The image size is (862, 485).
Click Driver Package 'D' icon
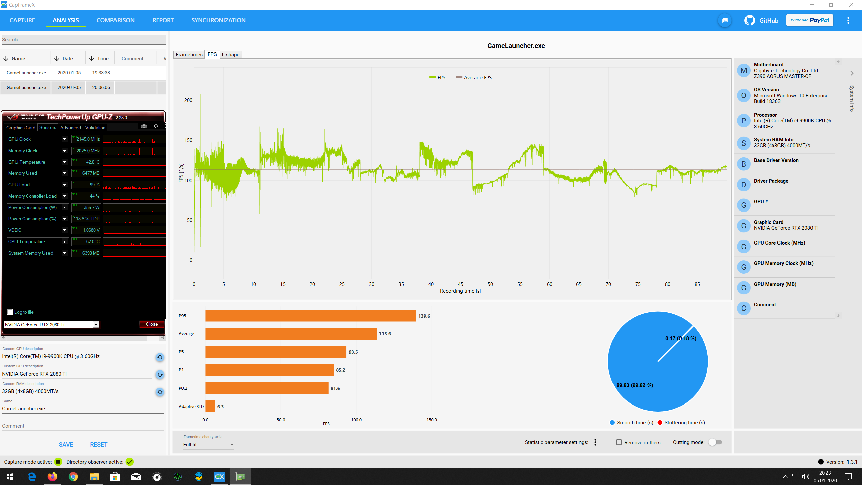pyautogui.click(x=744, y=185)
